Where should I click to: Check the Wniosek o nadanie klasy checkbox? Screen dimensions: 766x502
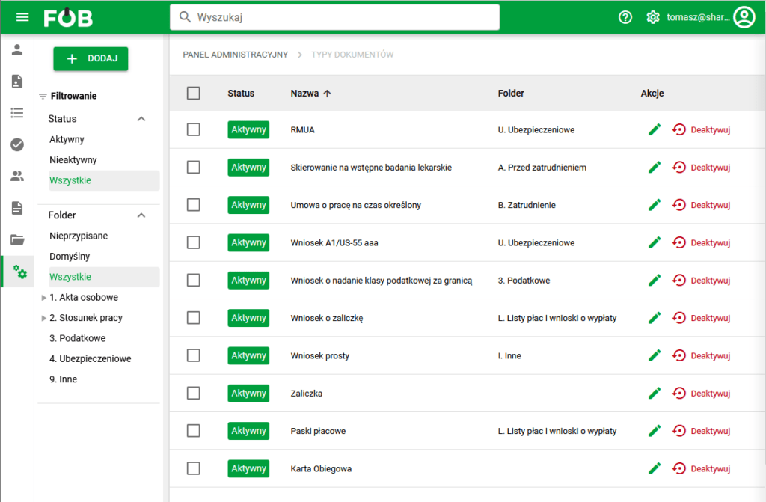coord(194,280)
